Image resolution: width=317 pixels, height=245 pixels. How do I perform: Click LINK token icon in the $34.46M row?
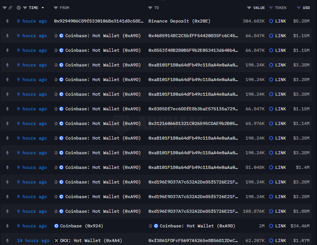[271, 226]
